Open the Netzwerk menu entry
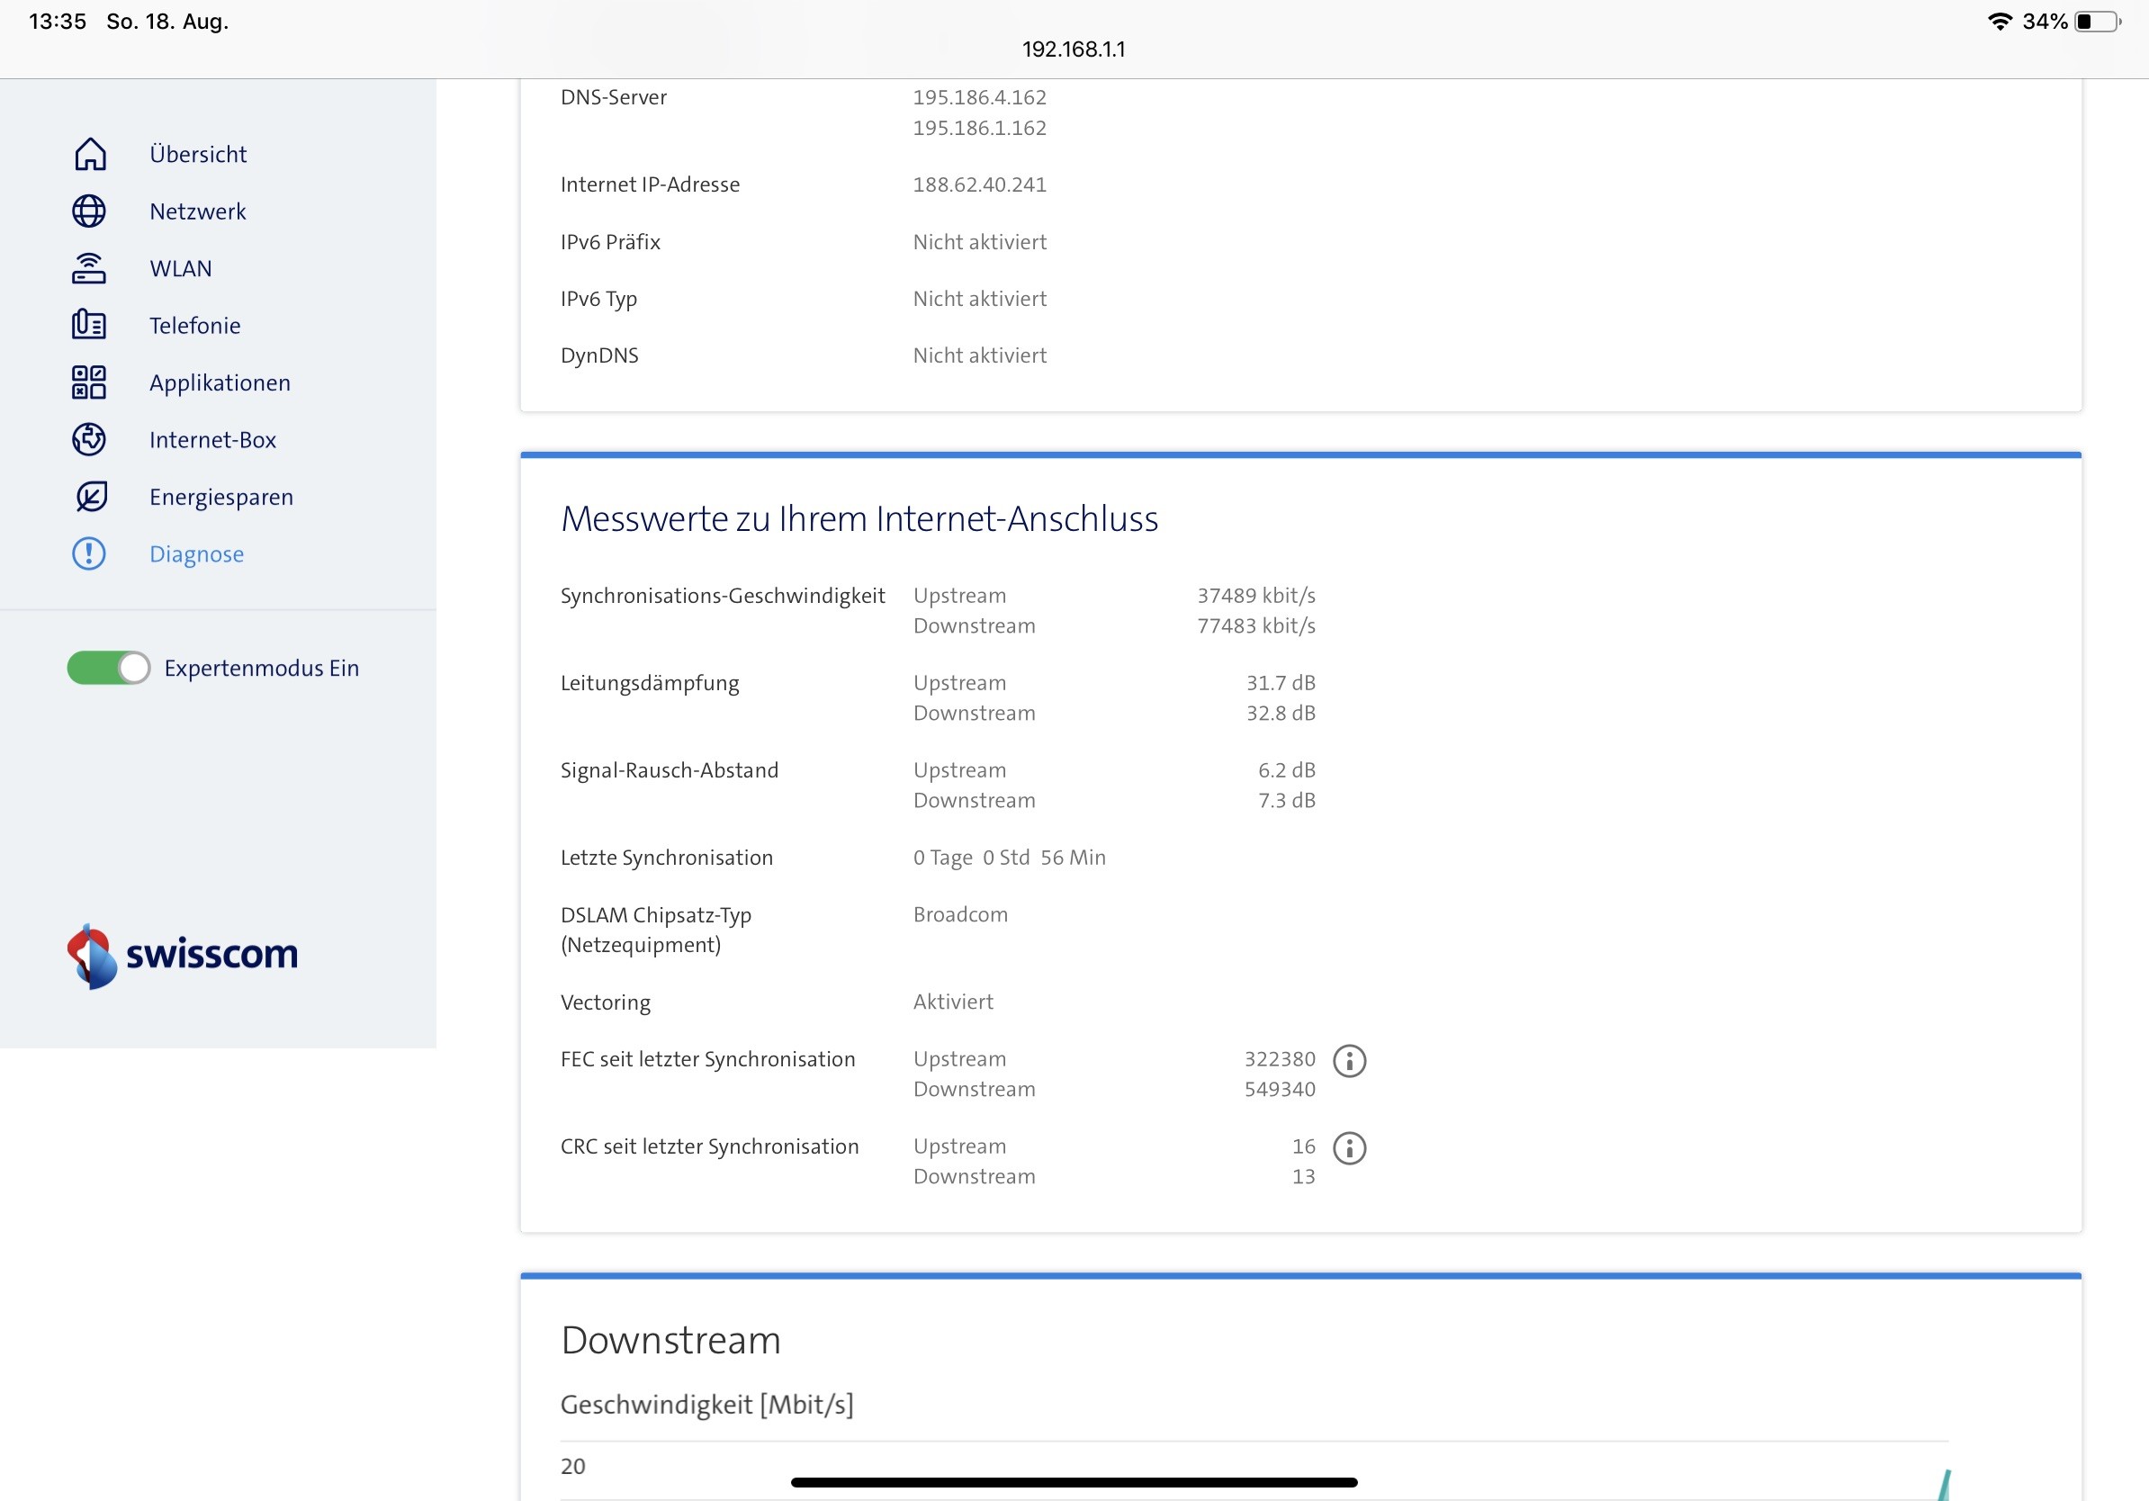 tap(197, 211)
